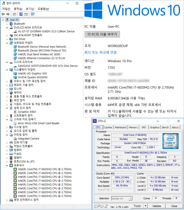
Task: Collapse the 네트워크 어댑터 node
Action: (x=7, y=43)
